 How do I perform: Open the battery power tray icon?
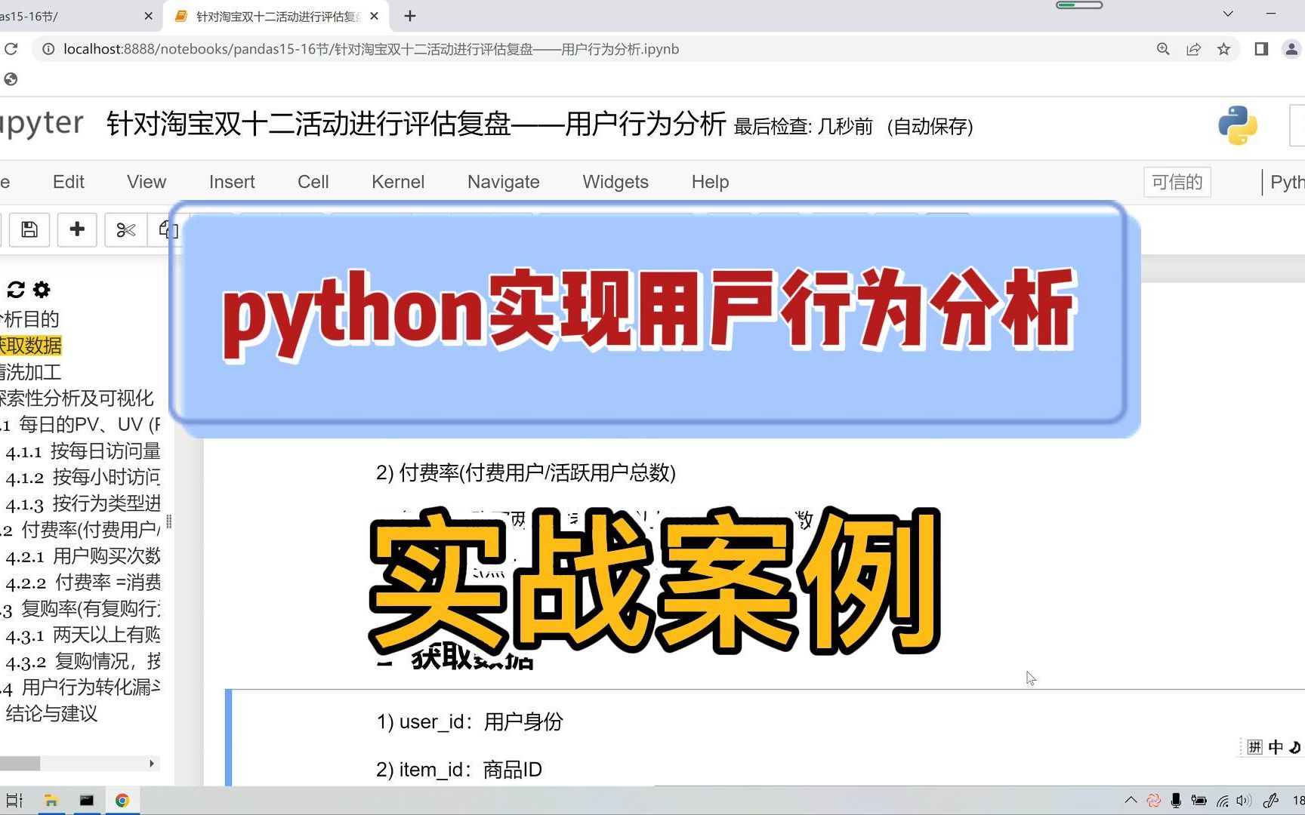[x=1199, y=801]
